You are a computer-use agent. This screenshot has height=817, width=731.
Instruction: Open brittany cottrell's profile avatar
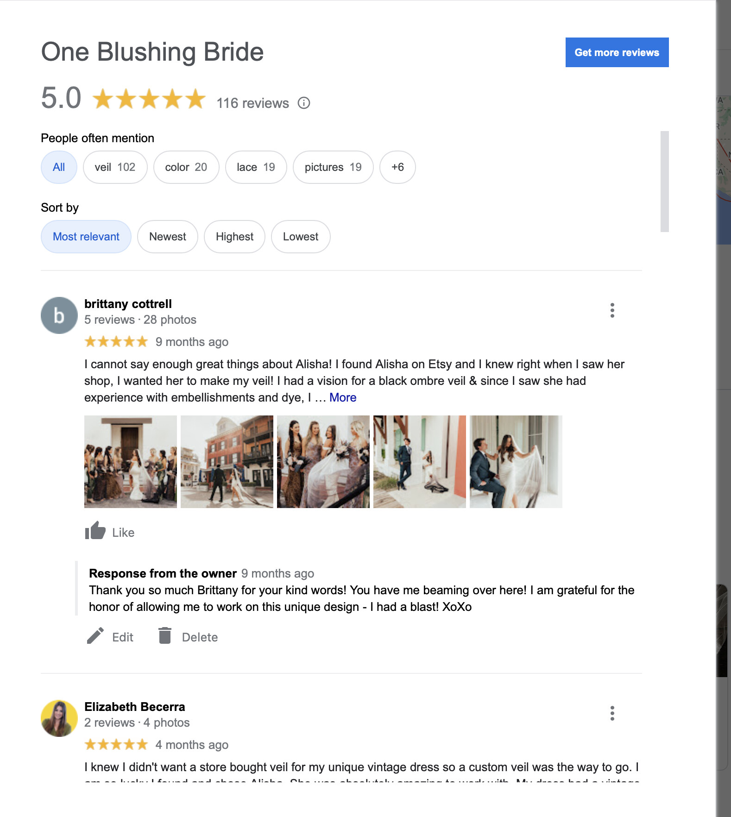pyautogui.click(x=59, y=315)
